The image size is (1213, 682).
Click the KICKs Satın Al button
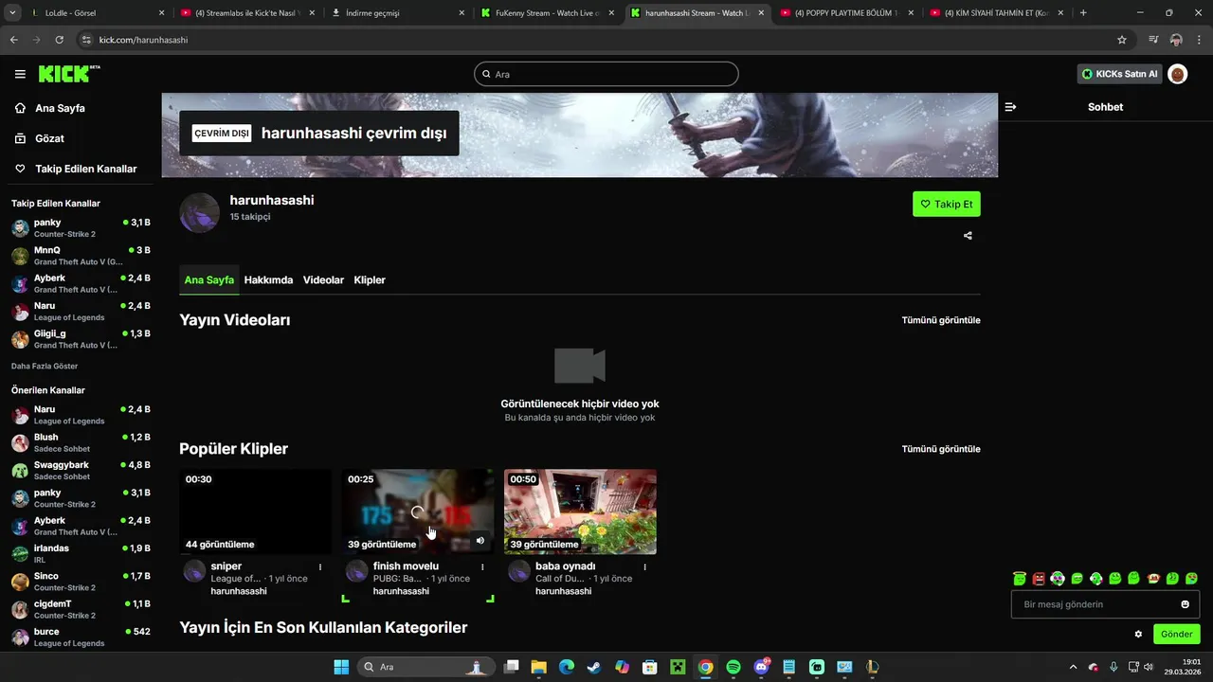click(1120, 74)
